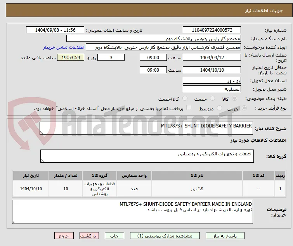Click the جزئیات اطلاعات نیاز header title
This screenshot has width=293, height=246.
pos(264,10)
